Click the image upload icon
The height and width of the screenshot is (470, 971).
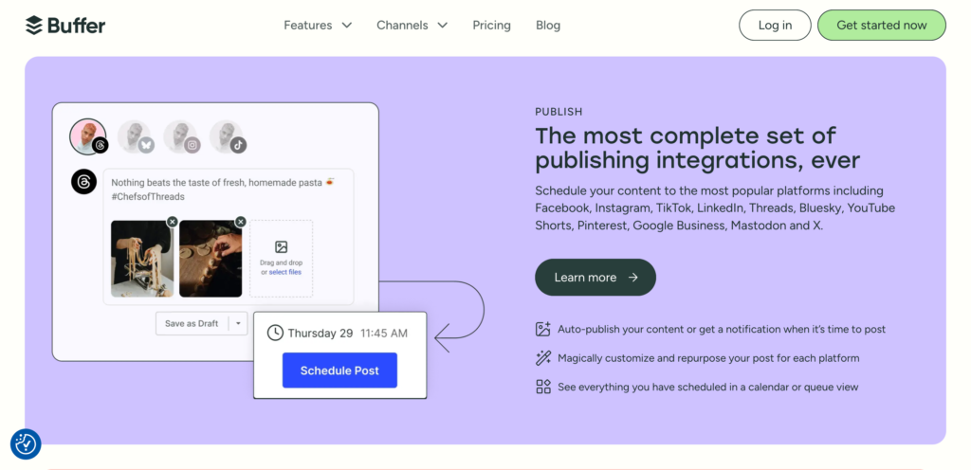[x=281, y=246]
